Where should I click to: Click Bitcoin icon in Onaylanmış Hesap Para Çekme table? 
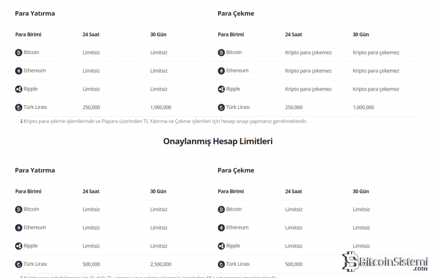(x=221, y=210)
